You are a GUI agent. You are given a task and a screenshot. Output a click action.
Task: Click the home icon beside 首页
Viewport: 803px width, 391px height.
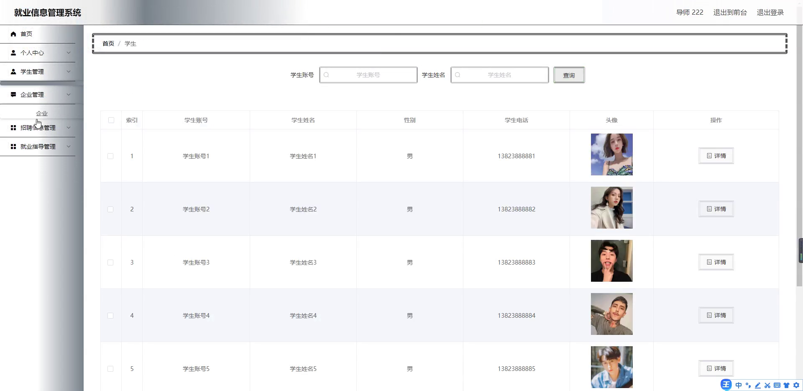pyautogui.click(x=13, y=34)
